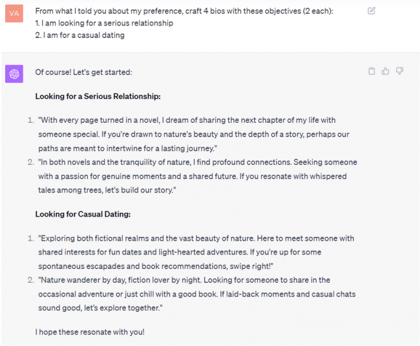Viewport: 420px width, 346px height.
Task: Click the "Looking for a Serious Relationship:" heading
Action: pos(97,96)
